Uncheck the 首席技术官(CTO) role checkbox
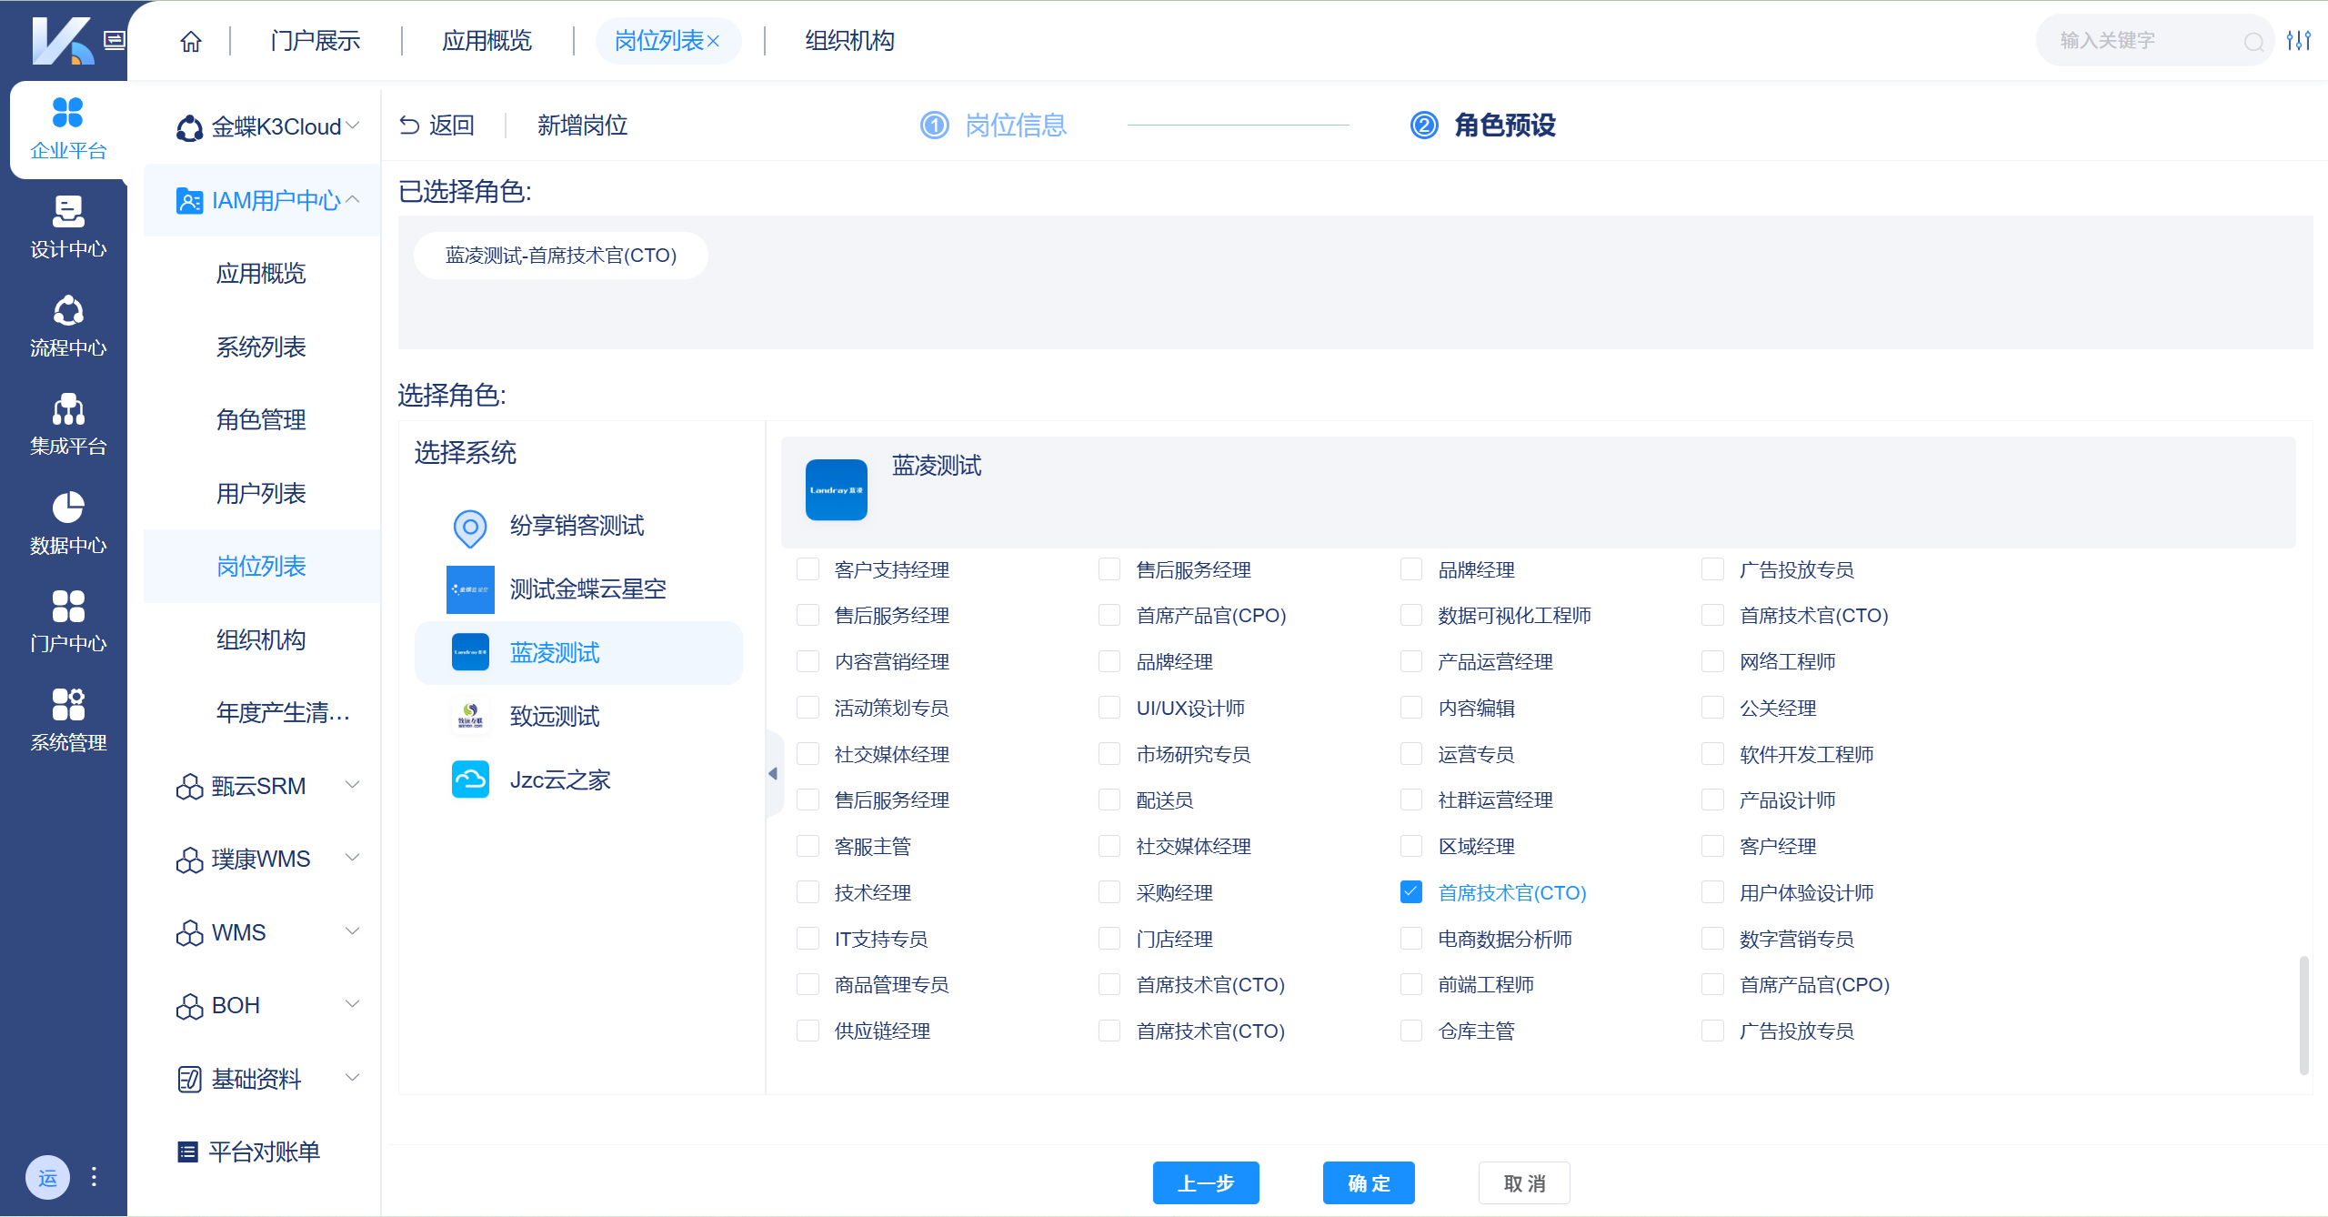This screenshot has height=1217, width=2328. pos(1410,892)
